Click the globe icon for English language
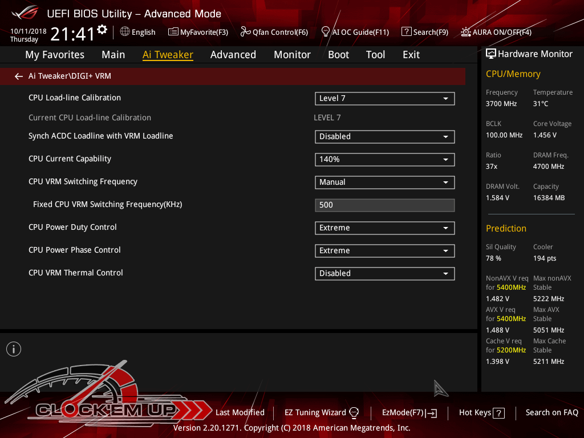Image resolution: width=584 pixels, height=438 pixels. click(x=125, y=32)
